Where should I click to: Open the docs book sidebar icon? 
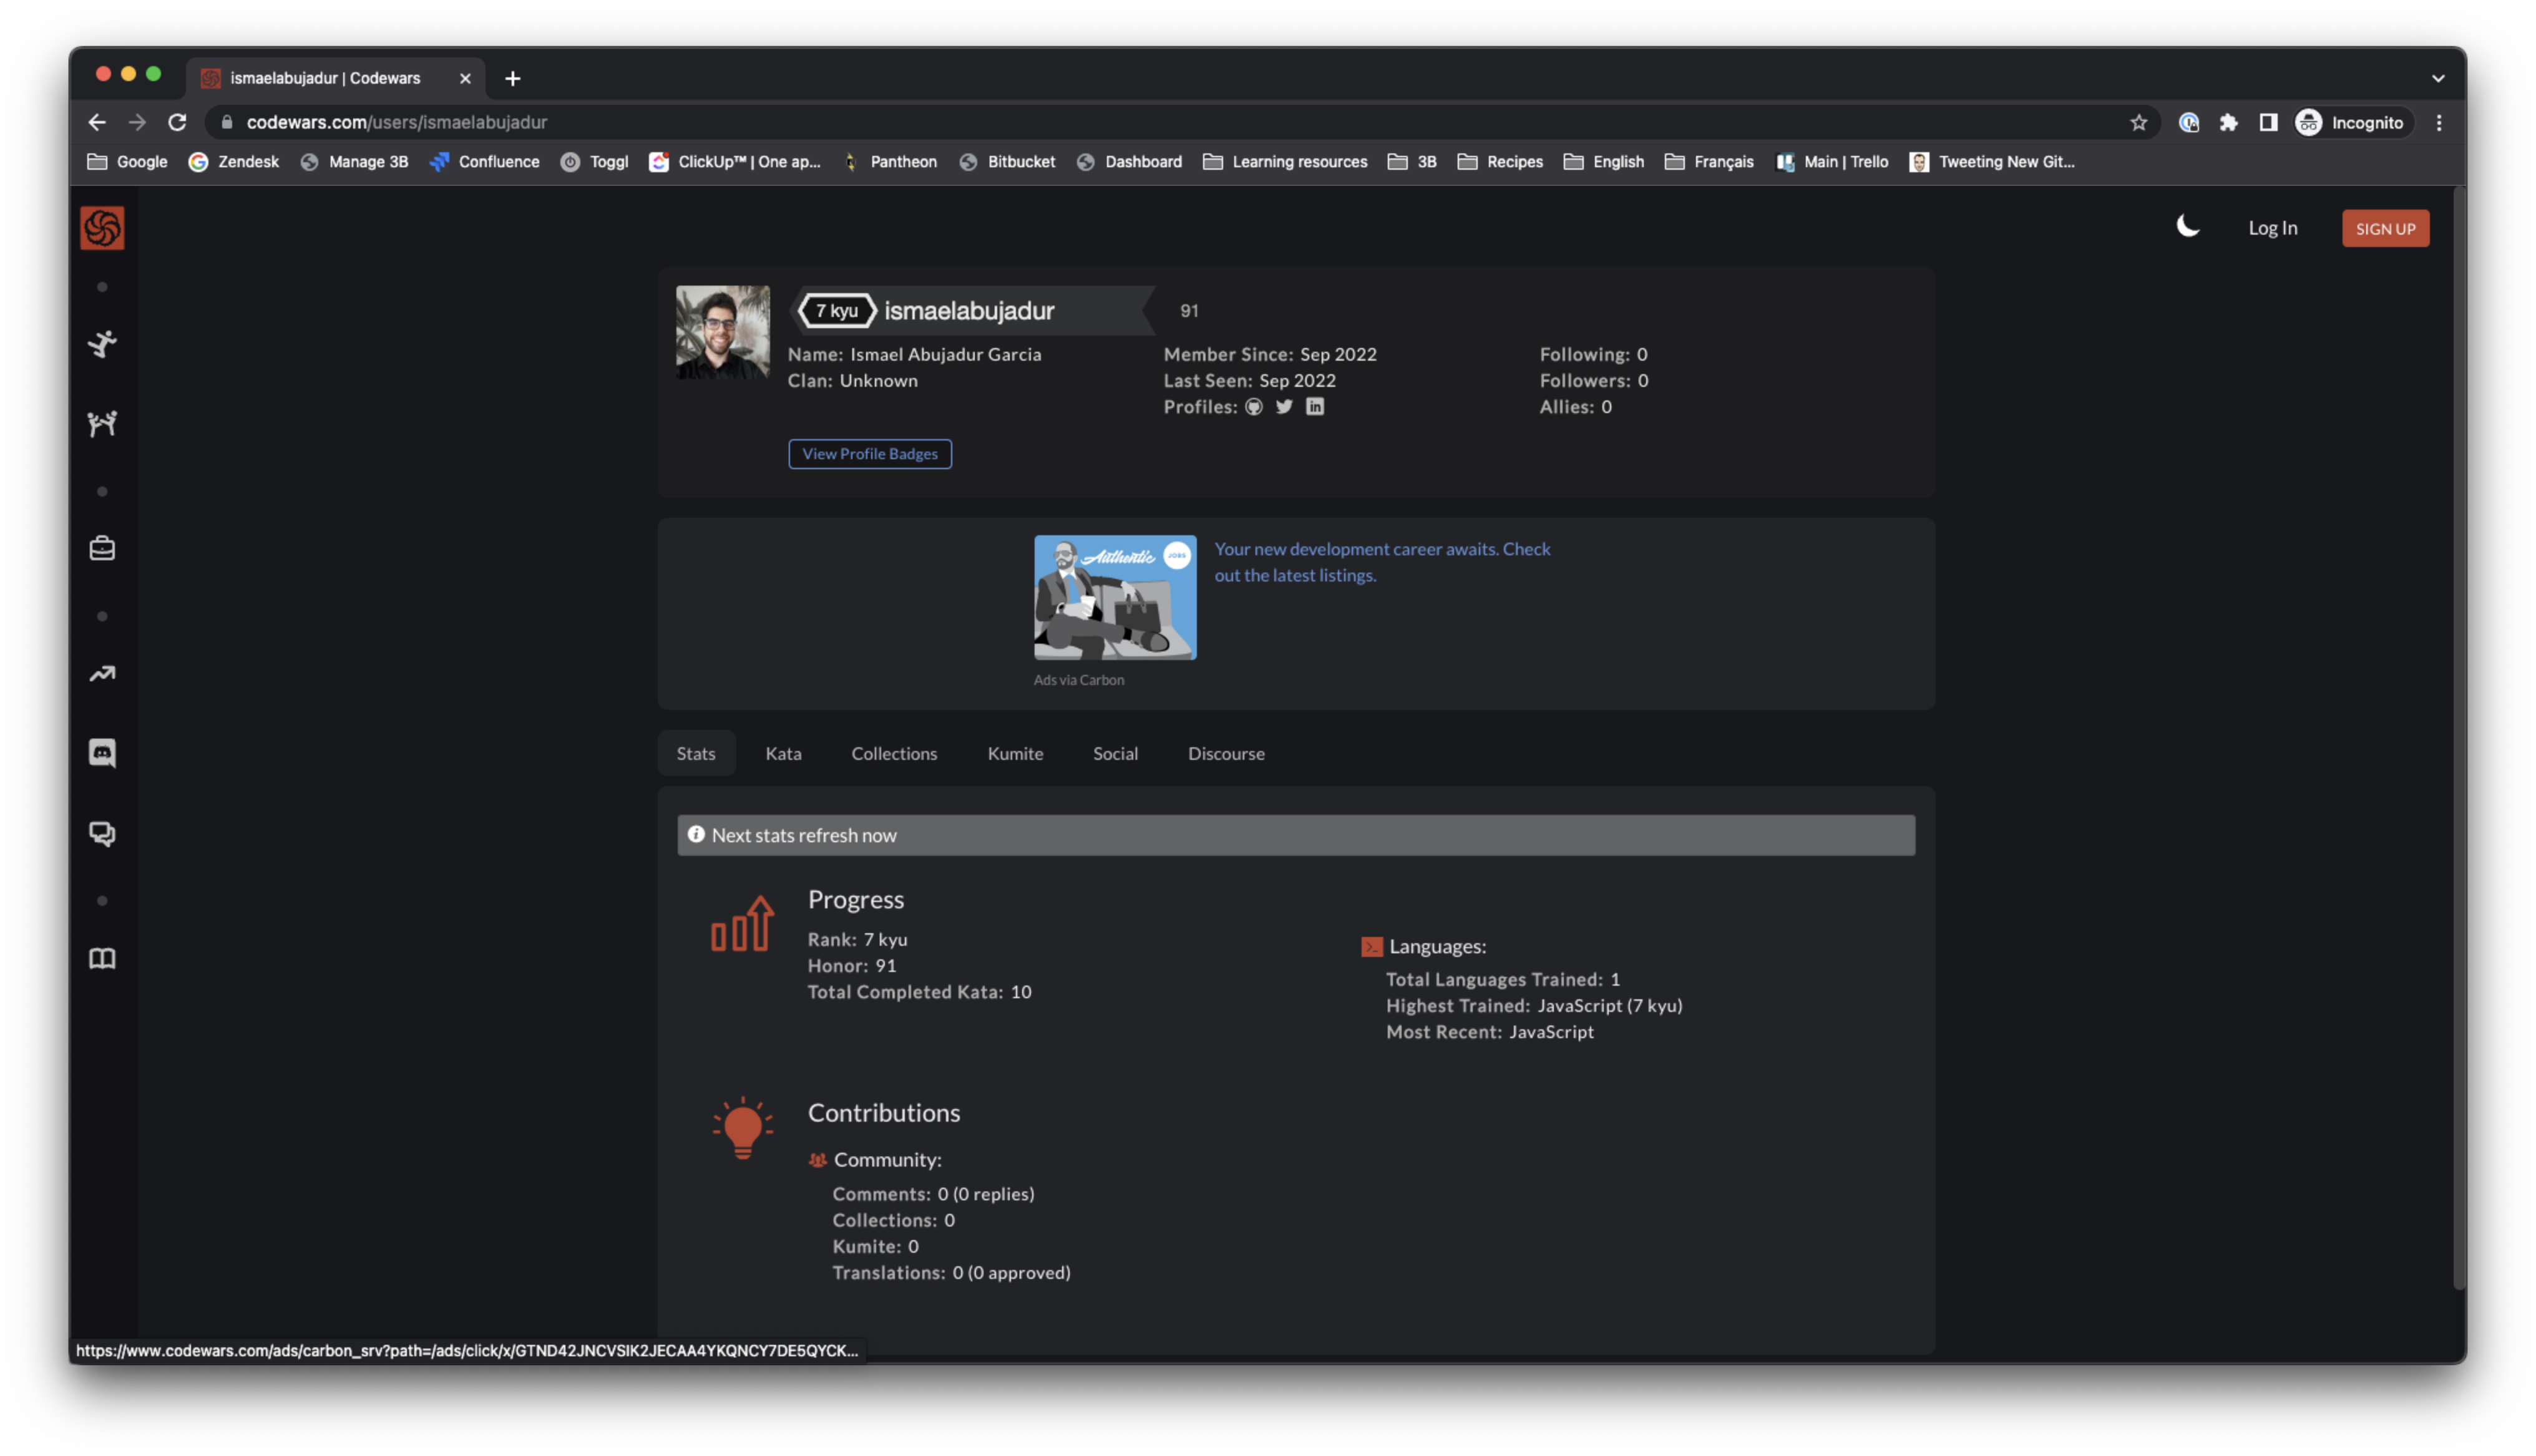pyautogui.click(x=102, y=959)
